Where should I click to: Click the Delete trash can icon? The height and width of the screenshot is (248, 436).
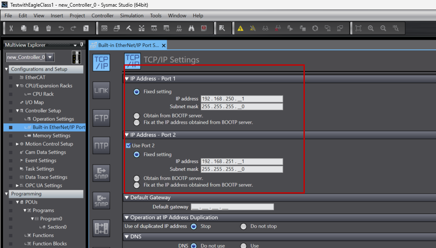(x=49, y=28)
